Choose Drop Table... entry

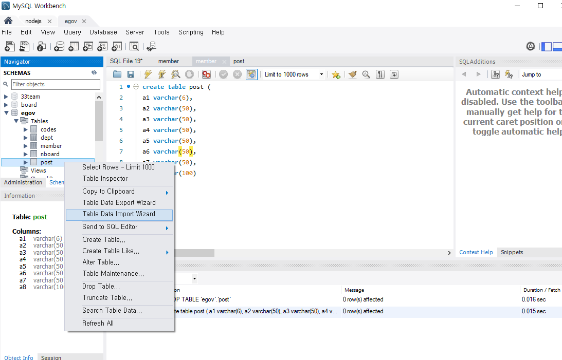(x=119, y=287)
